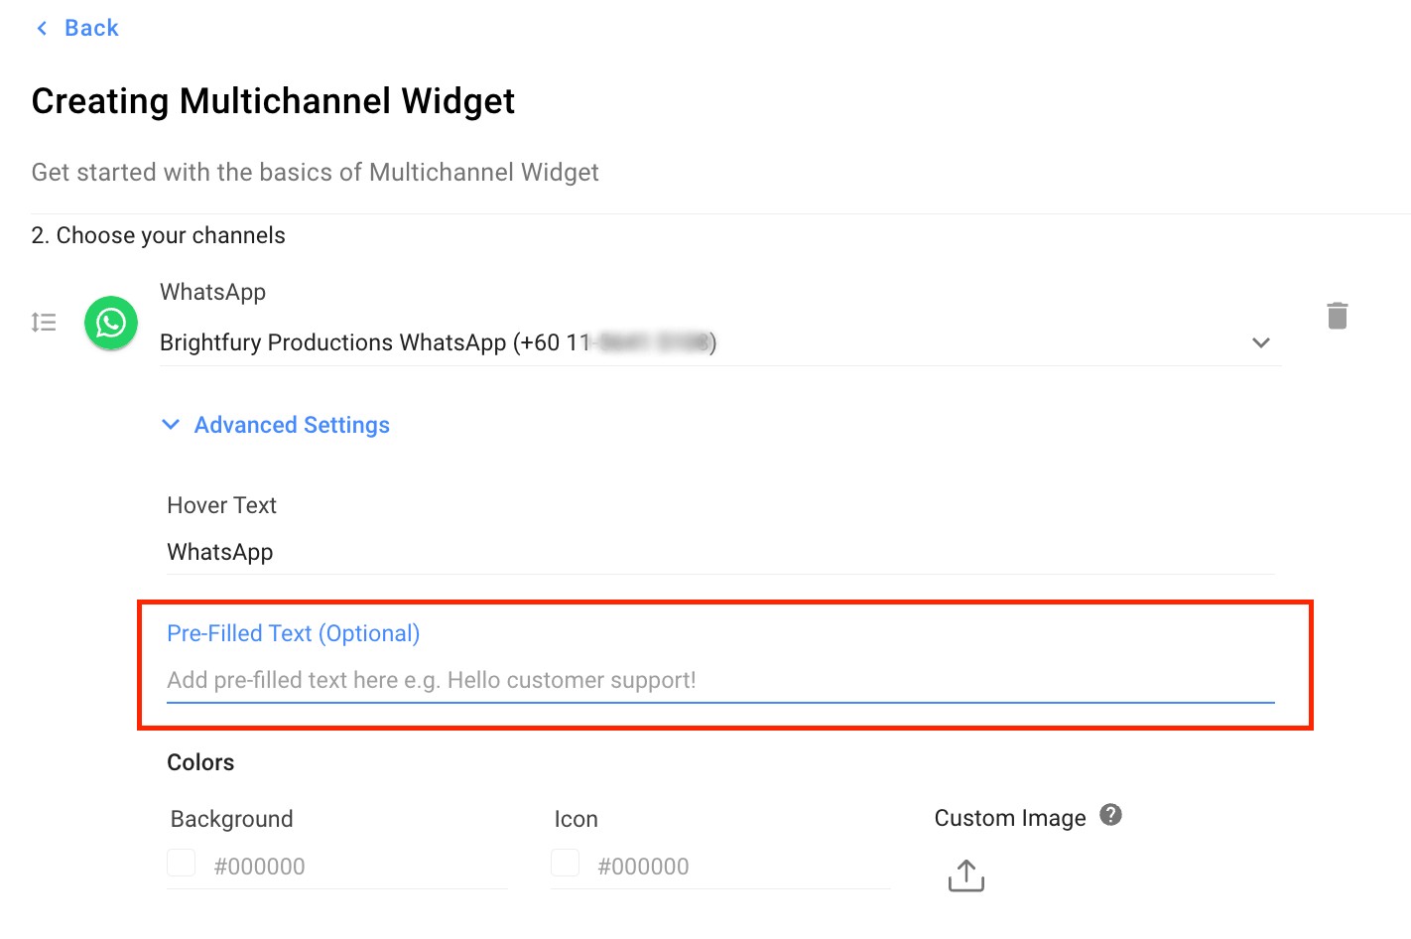Focus the Hover Text input field
The height and width of the screenshot is (939, 1411).
719,552
